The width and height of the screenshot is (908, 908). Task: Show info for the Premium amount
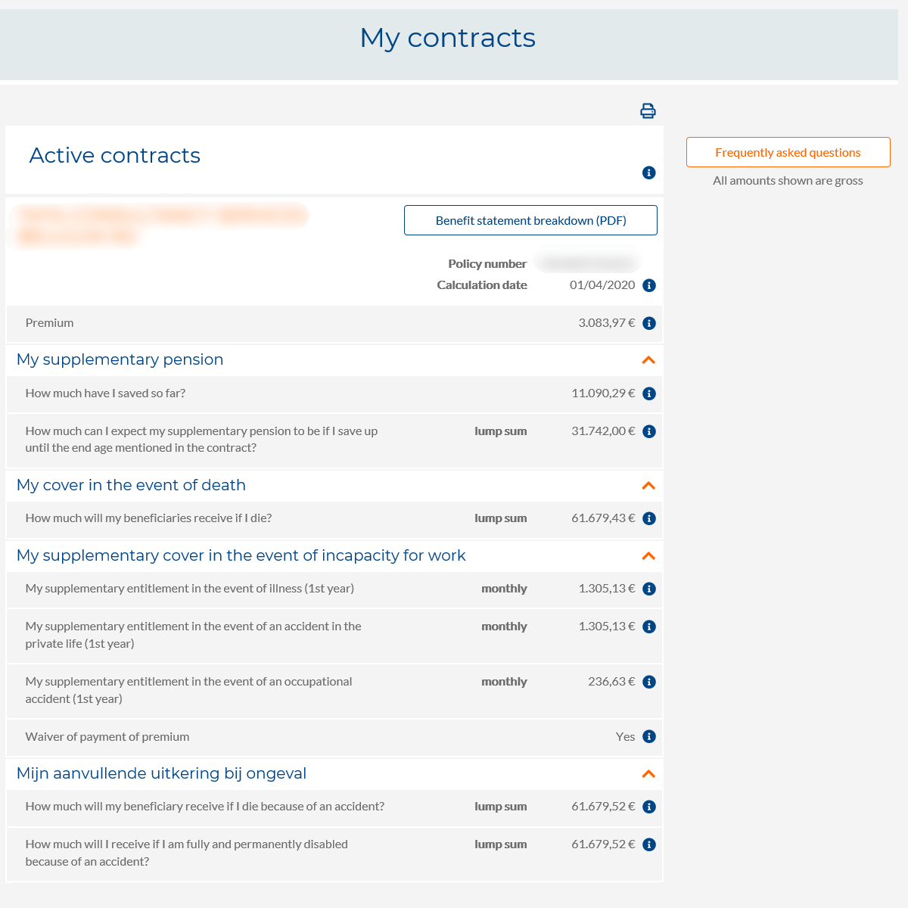pos(648,323)
